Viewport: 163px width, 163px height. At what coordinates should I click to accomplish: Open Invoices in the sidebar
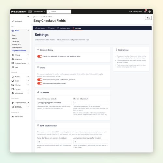click(x=14, y=38)
